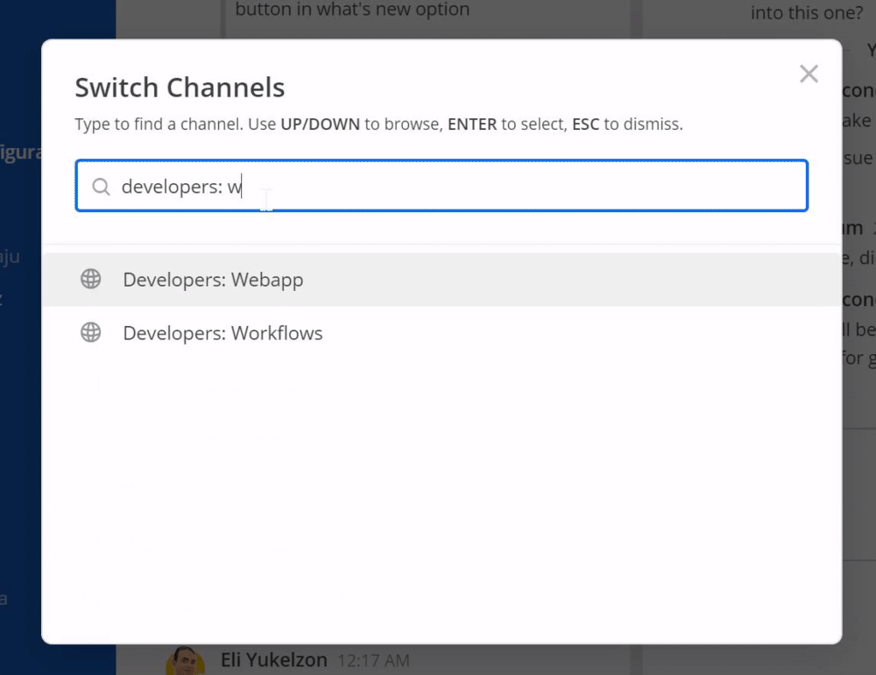Viewport: 876px width, 675px height.
Task: Click the "into this one?" message text
Action: point(804,13)
